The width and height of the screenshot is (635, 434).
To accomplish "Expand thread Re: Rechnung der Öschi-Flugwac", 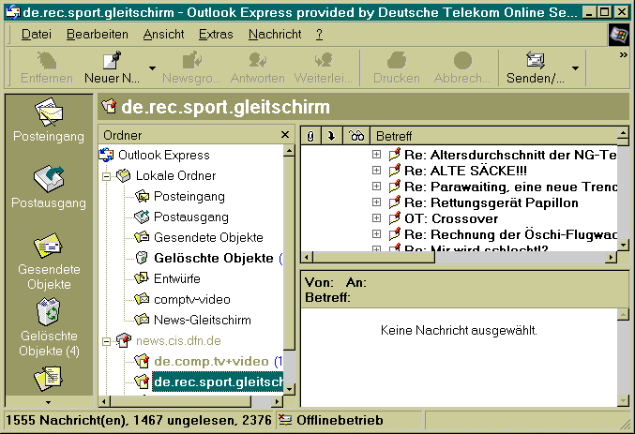I will pyautogui.click(x=376, y=234).
